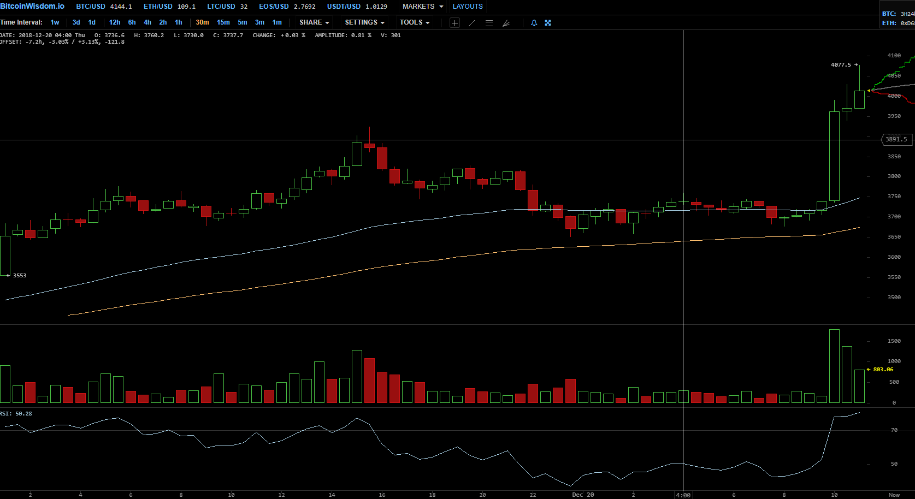Expand the TOOLS dropdown menu
Screen dimensions: 915x499
(x=414, y=22)
